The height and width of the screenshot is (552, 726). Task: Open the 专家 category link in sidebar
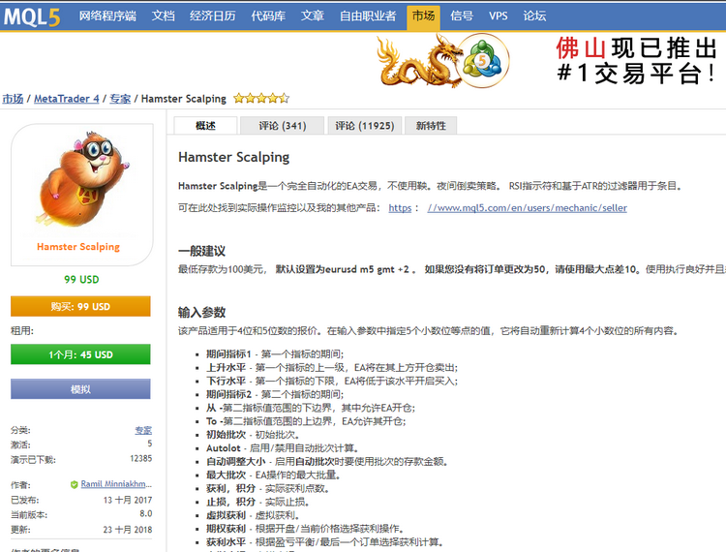coord(143,430)
